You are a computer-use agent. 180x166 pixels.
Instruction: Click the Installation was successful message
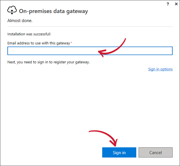29,34
